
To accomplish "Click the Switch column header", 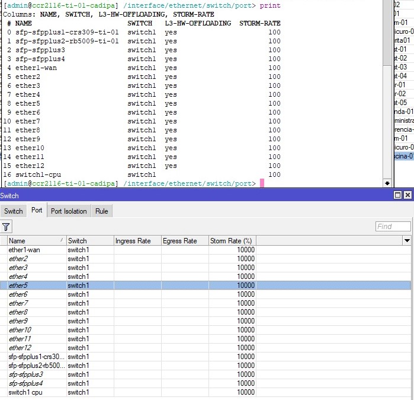I will point(90,241).
